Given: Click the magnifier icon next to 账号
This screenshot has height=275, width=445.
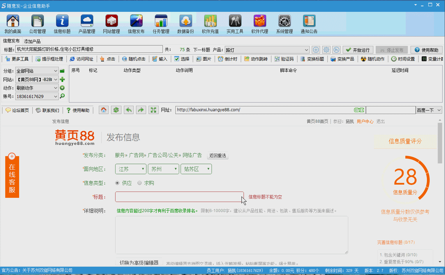Looking at the screenshot, I should coord(62,96).
